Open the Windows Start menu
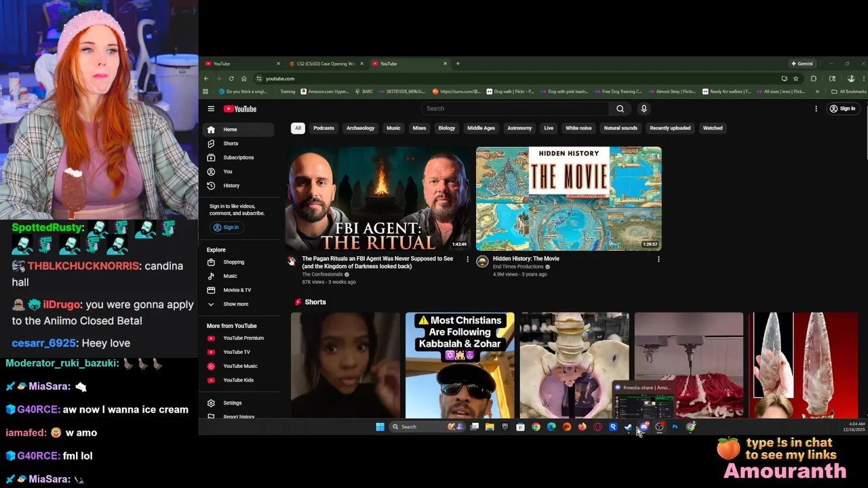 tap(380, 427)
